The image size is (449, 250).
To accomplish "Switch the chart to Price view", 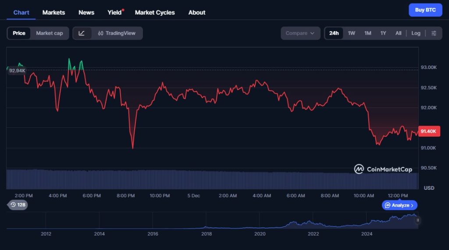I will click(x=19, y=33).
